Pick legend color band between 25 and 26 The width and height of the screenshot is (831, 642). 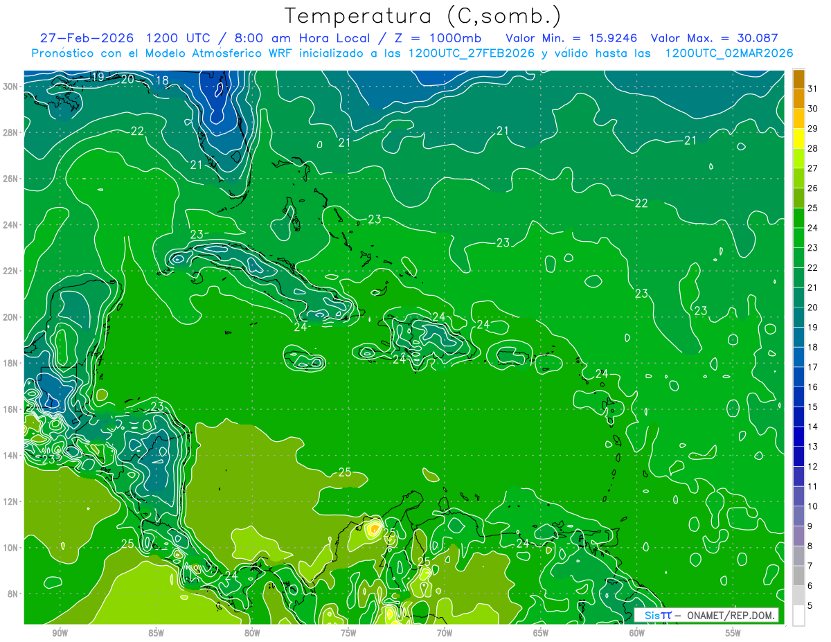point(798,198)
